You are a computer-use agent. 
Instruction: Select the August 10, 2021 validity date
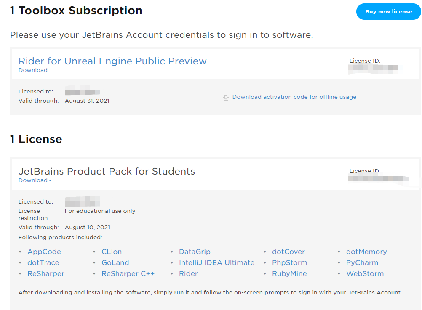[x=87, y=228]
